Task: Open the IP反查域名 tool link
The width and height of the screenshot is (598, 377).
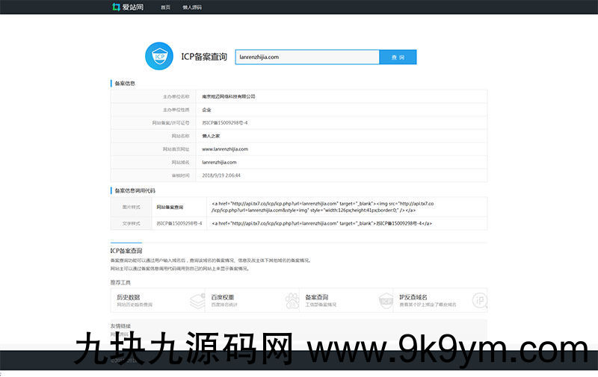Action: (x=413, y=297)
